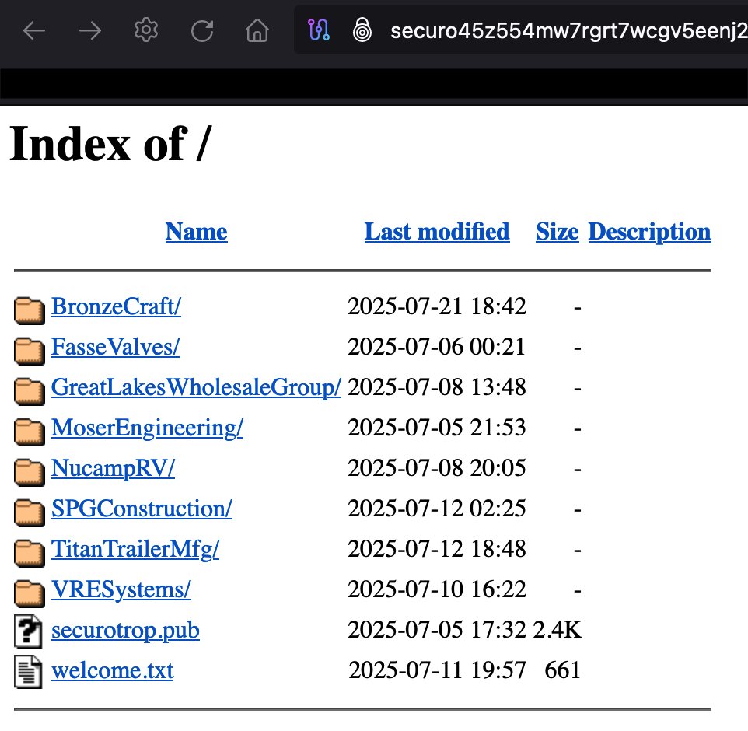The height and width of the screenshot is (731, 748).
Task: Select the date 2025-07-12 02:25
Action: (x=437, y=509)
